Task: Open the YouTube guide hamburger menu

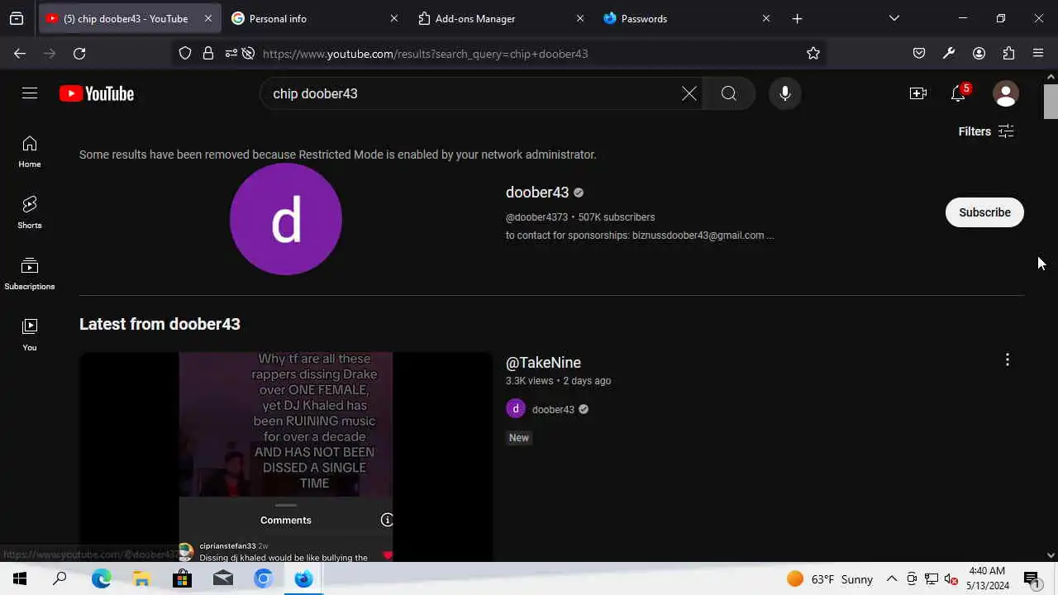Action: [30, 93]
